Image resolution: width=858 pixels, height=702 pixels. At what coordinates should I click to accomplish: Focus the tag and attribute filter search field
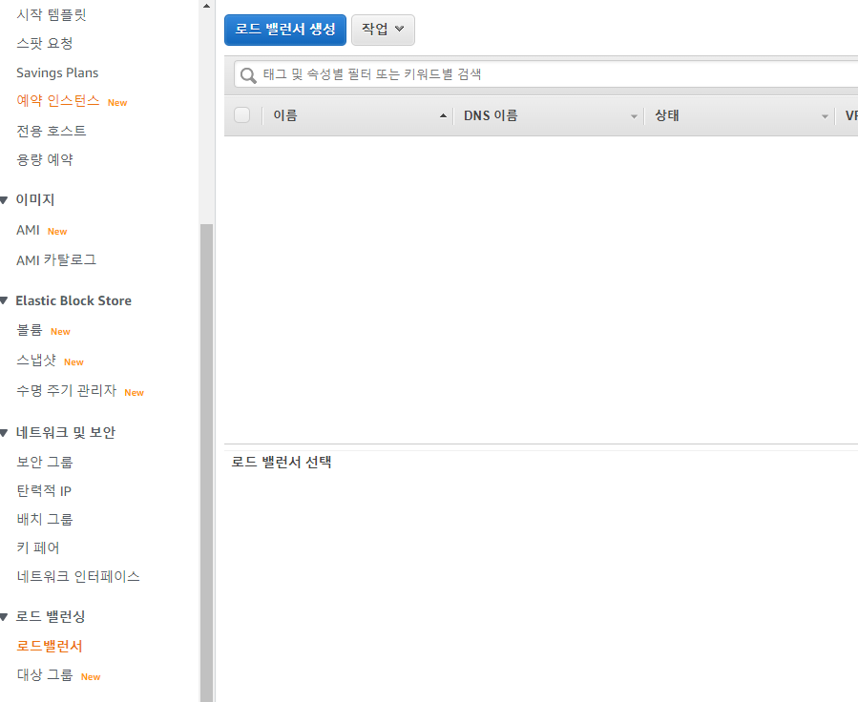click(547, 74)
